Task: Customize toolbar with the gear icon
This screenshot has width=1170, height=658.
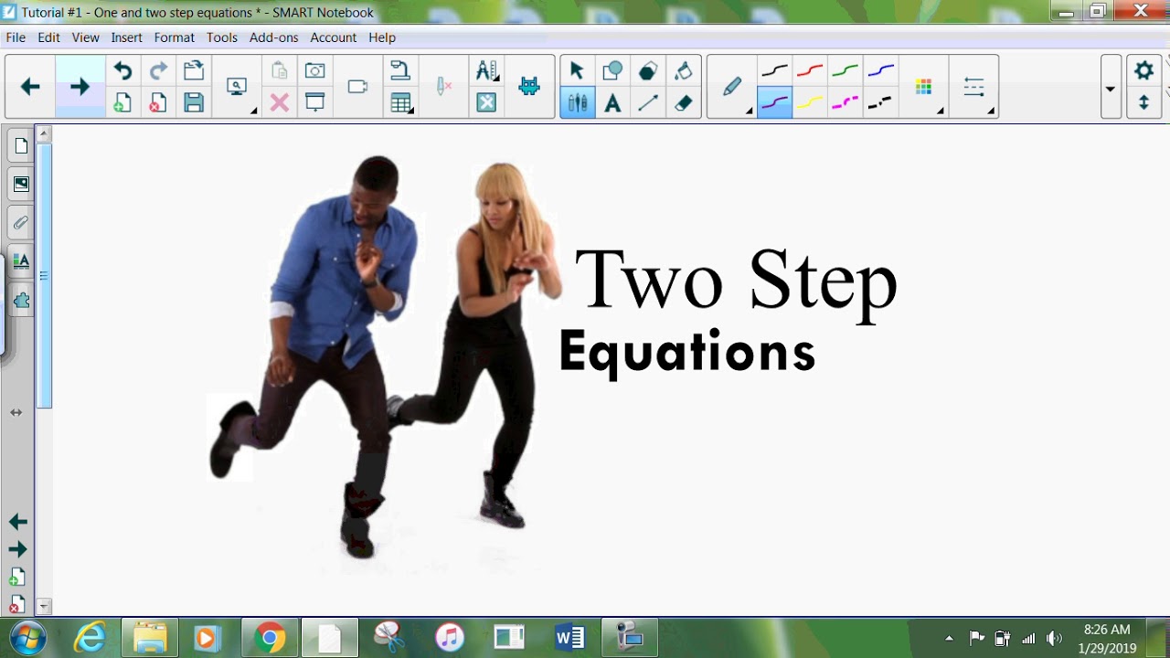Action: coord(1143,70)
